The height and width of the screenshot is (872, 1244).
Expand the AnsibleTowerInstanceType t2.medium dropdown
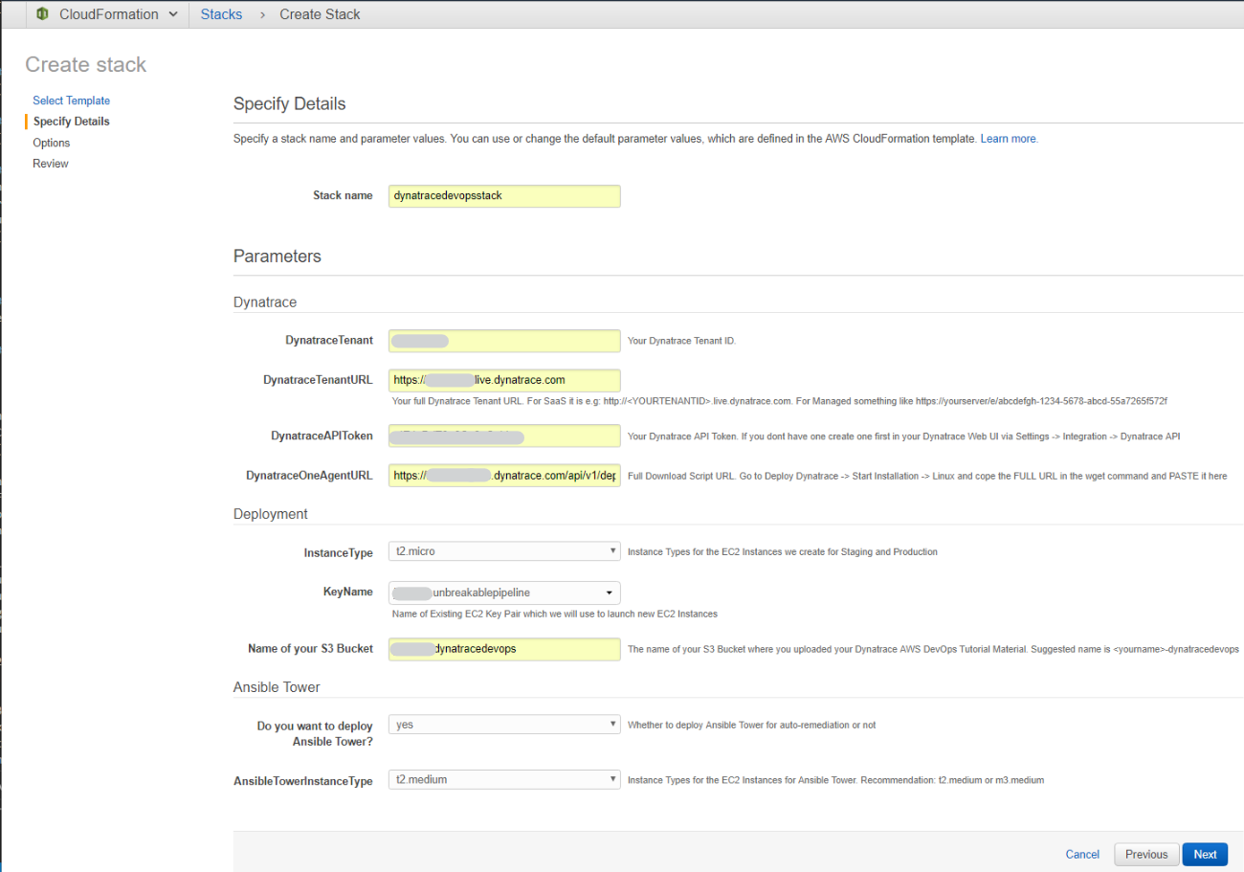[504, 780]
